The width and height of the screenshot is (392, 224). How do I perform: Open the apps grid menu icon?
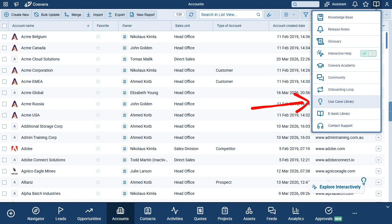click(6, 4)
